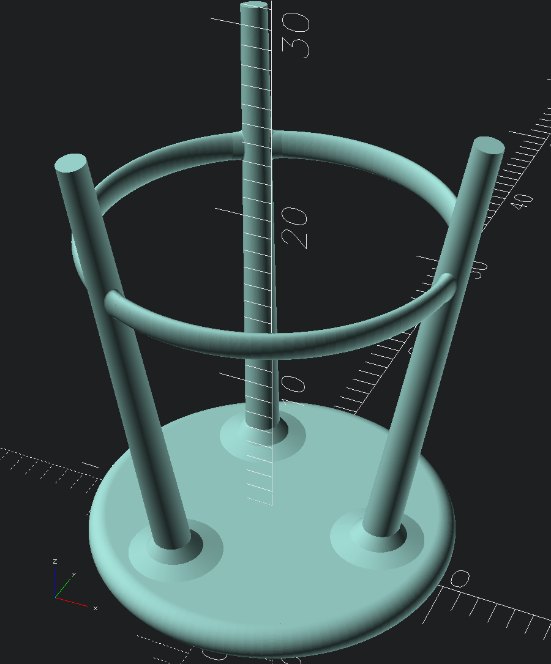The height and width of the screenshot is (664, 551).
Task: Click the top end of the center vertical post
Action: pyautogui.click(x=254, y=7)
